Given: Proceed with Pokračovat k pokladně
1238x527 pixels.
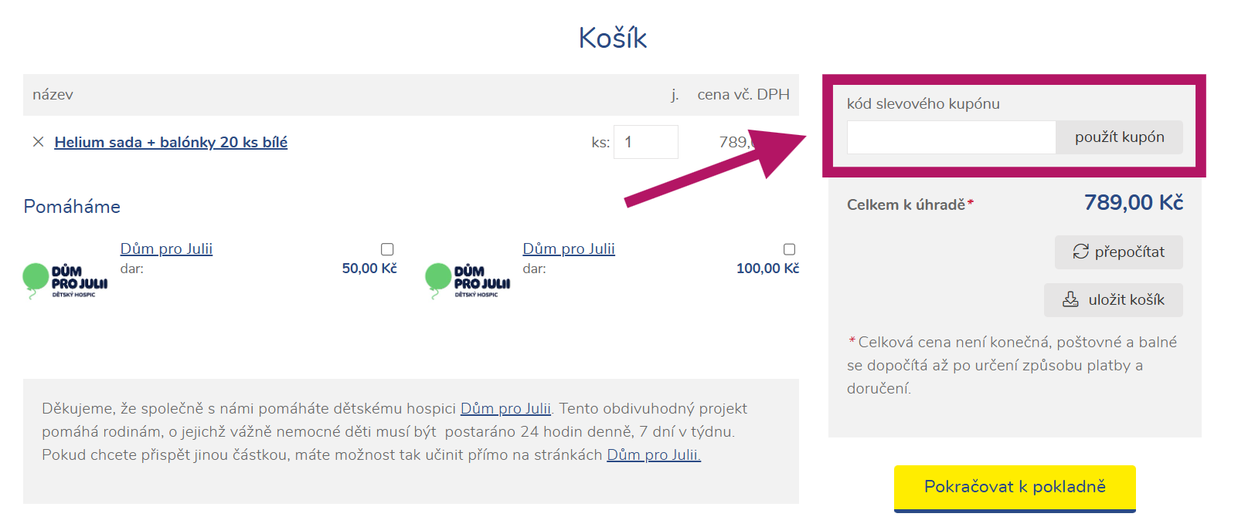Looking at the screenshot, I should pyautogui.click(x=1015, y=487).
